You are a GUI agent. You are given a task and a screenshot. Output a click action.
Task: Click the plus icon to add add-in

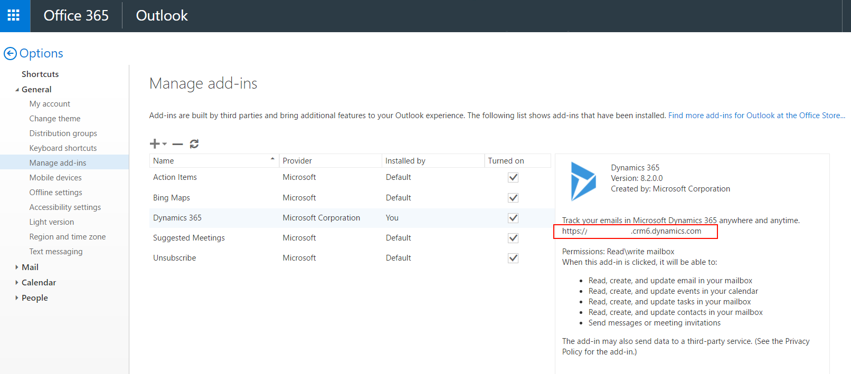tap(155, 143)
